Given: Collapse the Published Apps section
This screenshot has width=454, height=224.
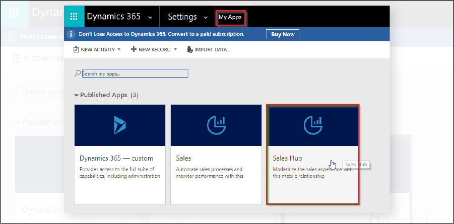Looking at the screenshot, I should pos(77,95).
